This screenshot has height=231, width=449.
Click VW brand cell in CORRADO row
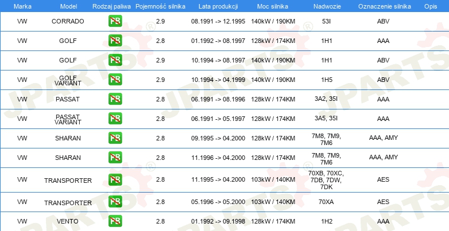pyautogui.click(x=22, y=21)
